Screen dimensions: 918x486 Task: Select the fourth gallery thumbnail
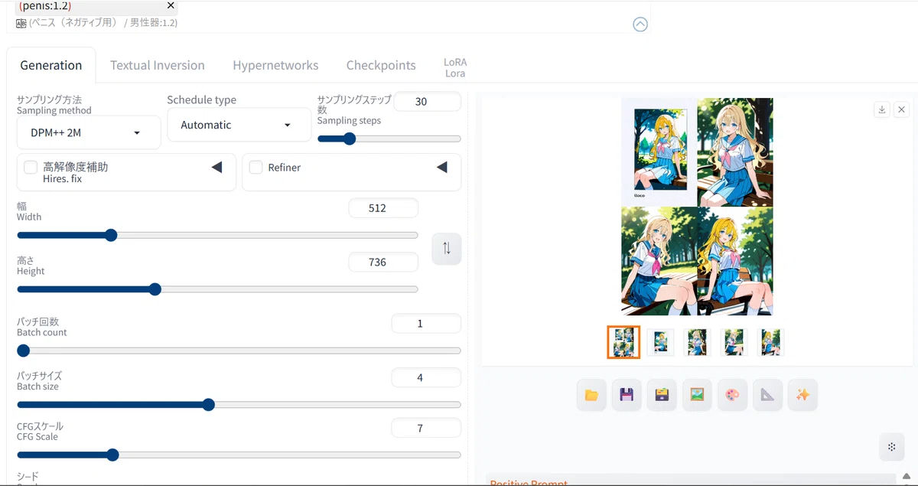pos(734,342)
